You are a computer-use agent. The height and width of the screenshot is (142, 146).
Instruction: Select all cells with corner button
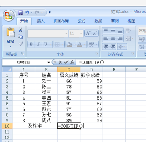7,70
